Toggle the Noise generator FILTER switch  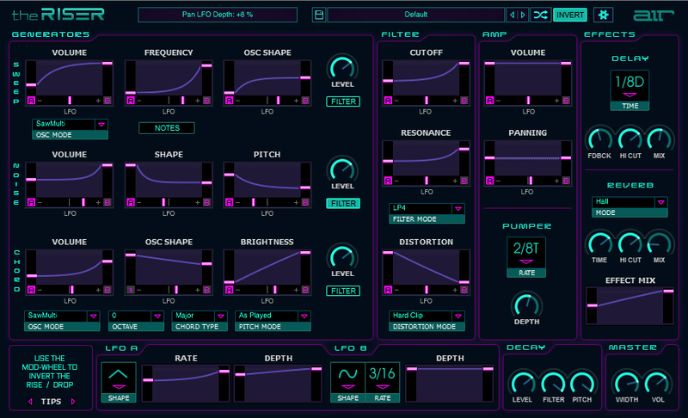click(x=343, y=203)
